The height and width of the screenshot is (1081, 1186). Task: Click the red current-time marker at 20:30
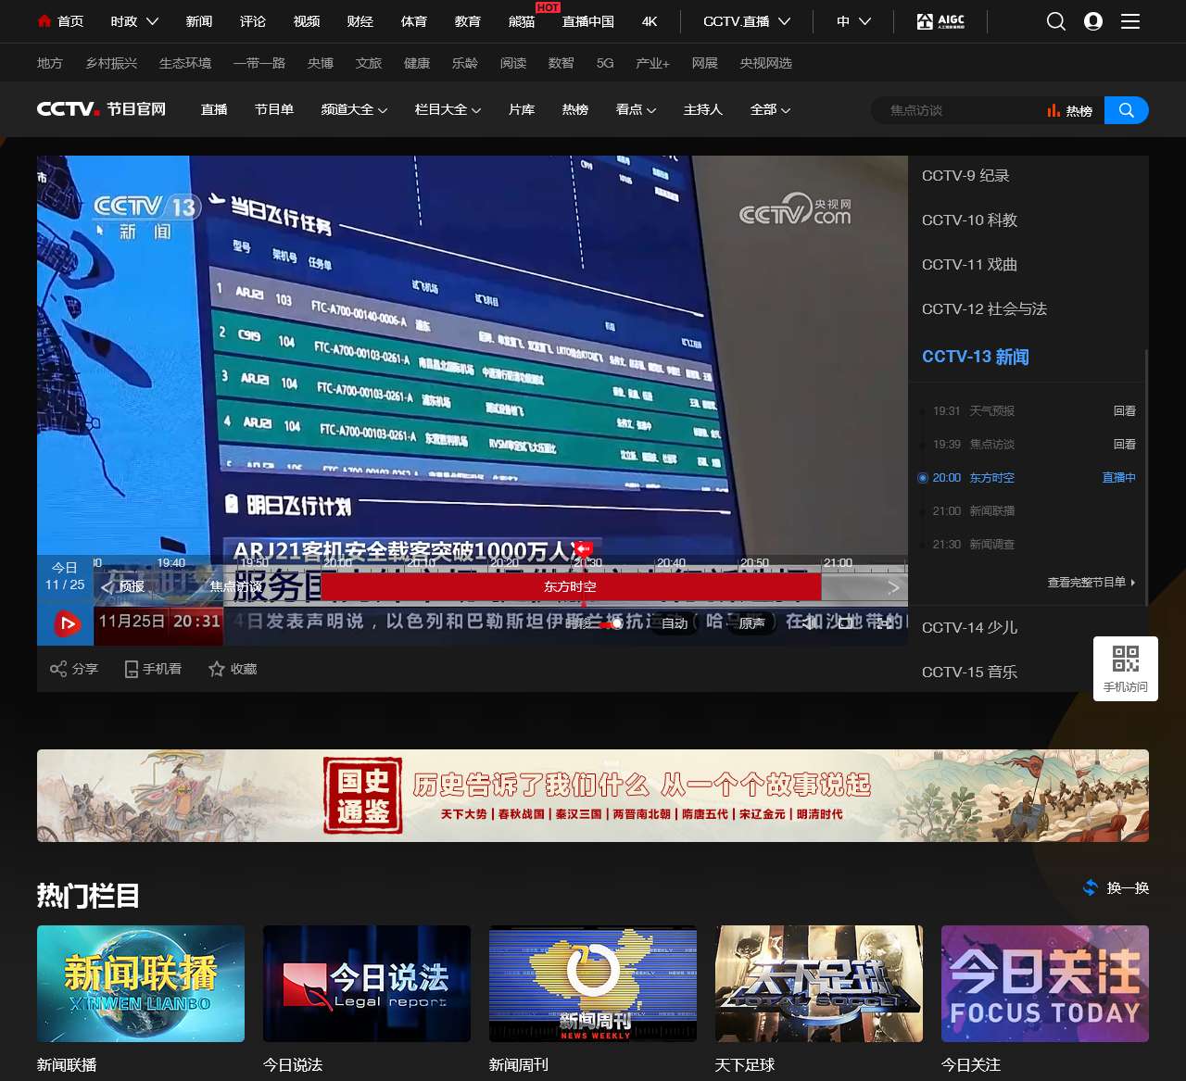[x=583, y=549]
